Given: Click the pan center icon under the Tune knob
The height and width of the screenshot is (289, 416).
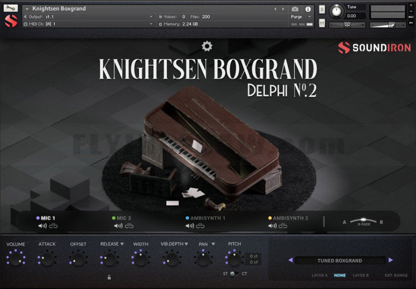Looking at the screenshot, I should (347, 25).
